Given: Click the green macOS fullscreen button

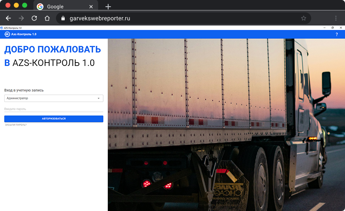Looking at the screenshot, I should pos(25,5).
